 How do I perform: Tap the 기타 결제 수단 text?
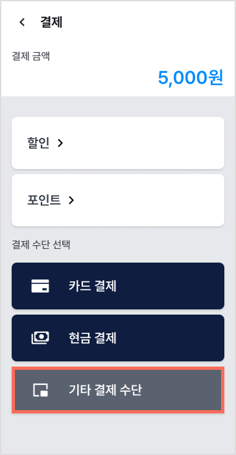[x=105, y=390]
